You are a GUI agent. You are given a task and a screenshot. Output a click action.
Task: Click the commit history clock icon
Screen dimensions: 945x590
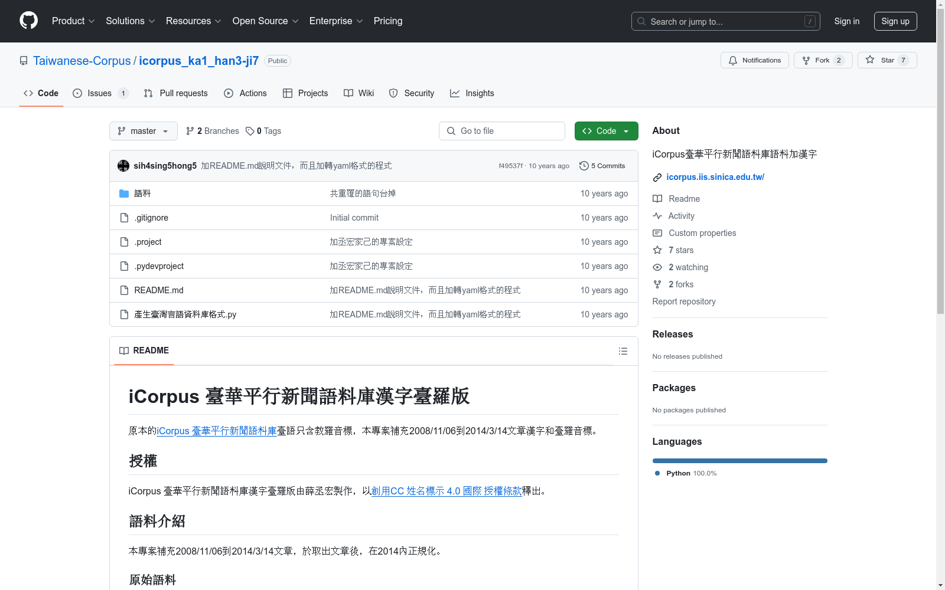(x=584, y=166)
